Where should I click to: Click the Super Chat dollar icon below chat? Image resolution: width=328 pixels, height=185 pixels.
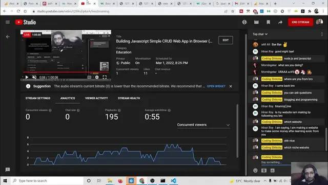coord(264,171)
